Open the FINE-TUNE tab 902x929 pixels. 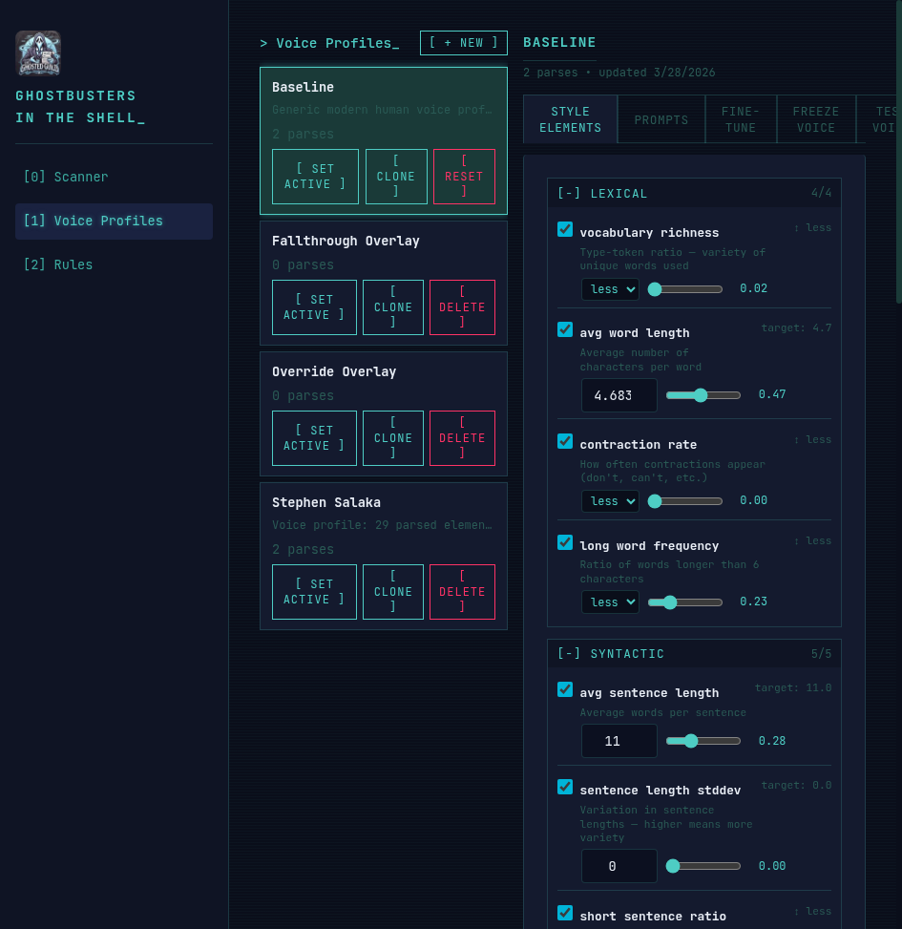741,118
